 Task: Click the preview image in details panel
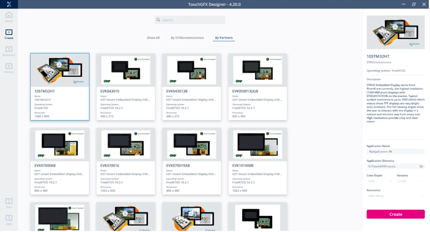pyautogui.click(x=396, y=32)
